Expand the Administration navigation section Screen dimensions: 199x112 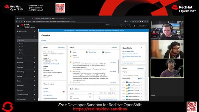26,99
